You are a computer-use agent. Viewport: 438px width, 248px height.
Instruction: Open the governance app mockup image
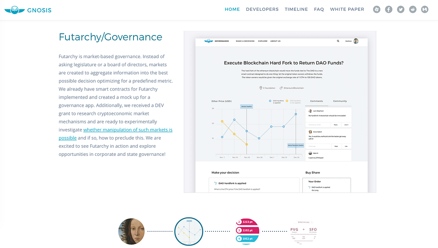pos(280,112)
